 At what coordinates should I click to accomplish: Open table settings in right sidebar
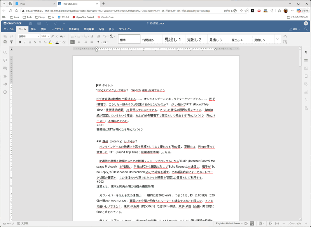(x=306, y=60)
